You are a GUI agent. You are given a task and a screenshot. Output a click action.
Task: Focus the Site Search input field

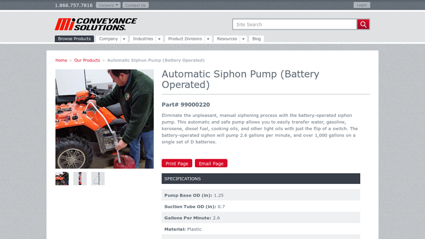pos(295,24)
